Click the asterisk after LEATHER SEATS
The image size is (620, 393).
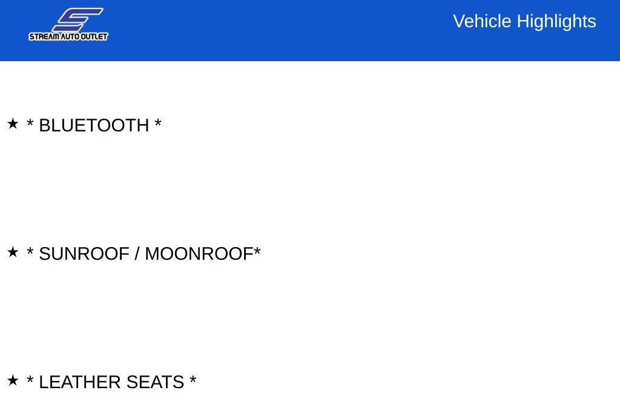tap(193, 378)
